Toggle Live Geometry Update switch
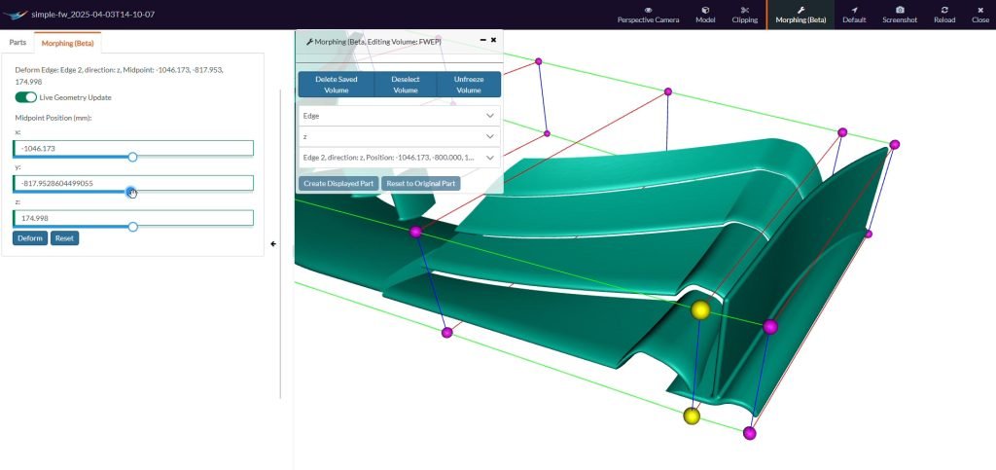Image resolution: width=996 pixels, height=470 pixels. (26, 97)
